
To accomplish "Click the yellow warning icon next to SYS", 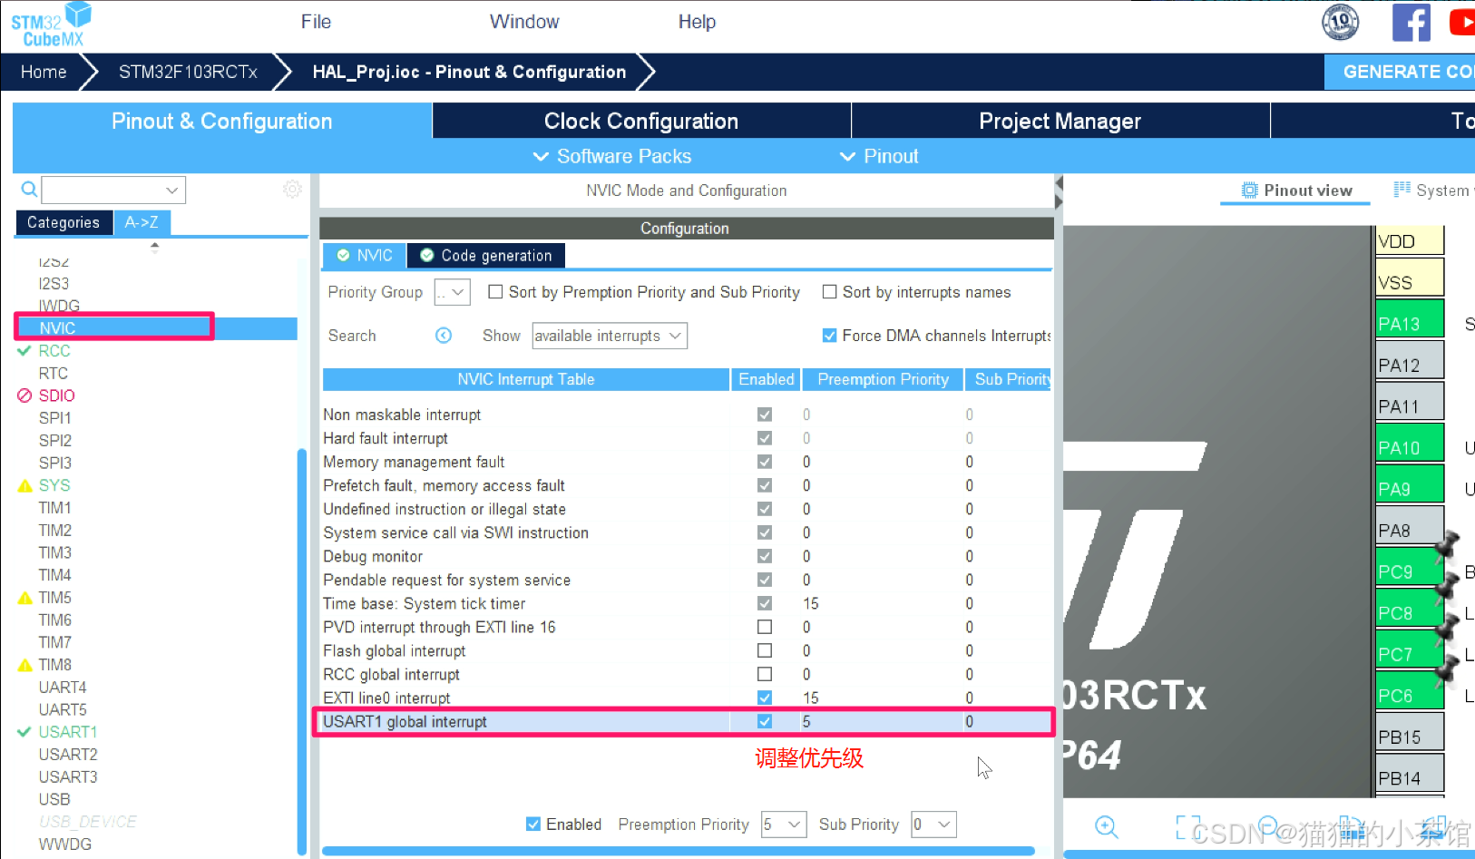I will click(24, 485).
